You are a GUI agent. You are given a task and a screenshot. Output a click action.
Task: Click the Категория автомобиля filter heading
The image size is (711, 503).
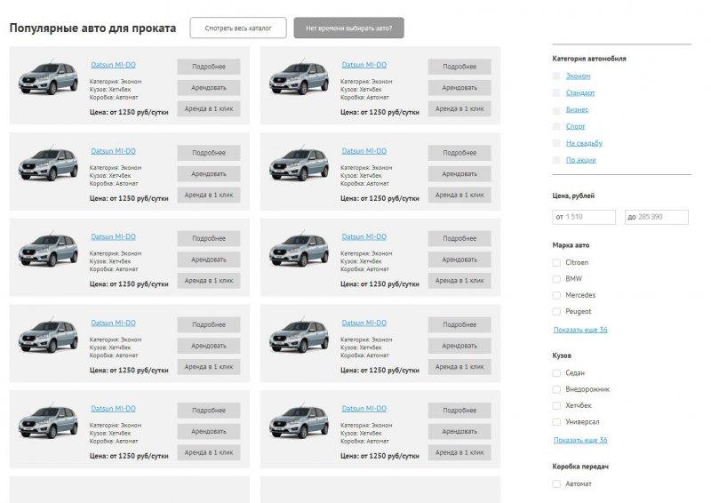coord(589,59)
